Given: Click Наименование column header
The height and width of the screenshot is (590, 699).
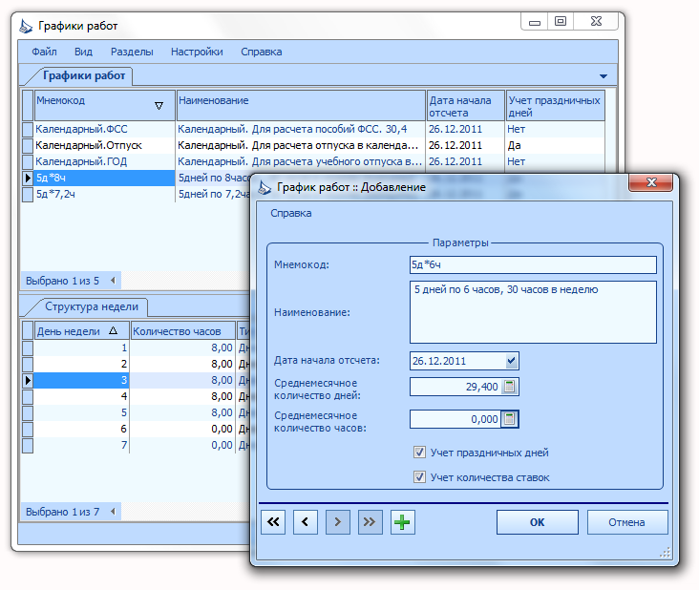Looking at the screenshot, I should tap(301, 105).
